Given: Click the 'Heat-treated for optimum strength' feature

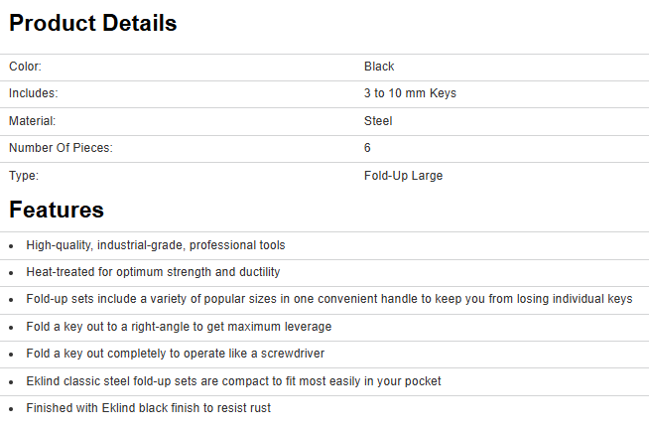Looking at the screenshot, I should click(153, 271).
